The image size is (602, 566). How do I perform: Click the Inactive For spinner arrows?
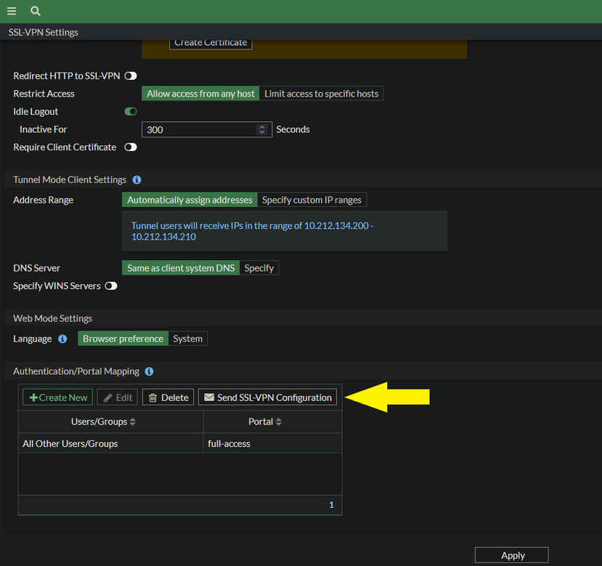pos(262,129)
